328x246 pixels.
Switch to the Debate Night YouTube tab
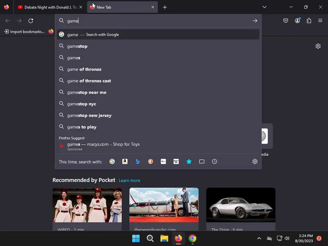click(50, 7)
